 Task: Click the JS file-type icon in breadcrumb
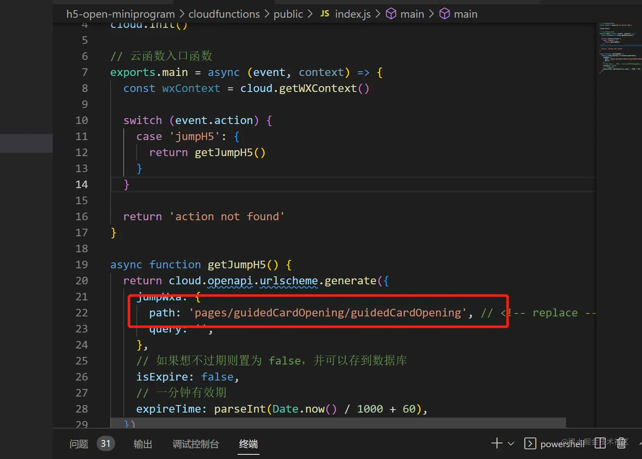325,14
